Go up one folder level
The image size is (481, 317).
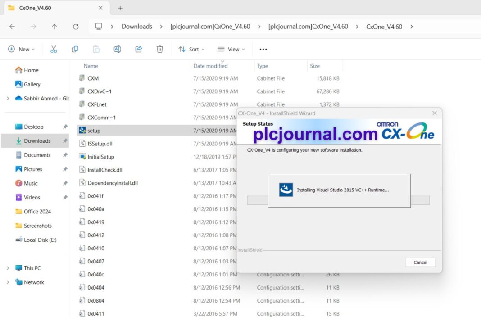(54, 27)
